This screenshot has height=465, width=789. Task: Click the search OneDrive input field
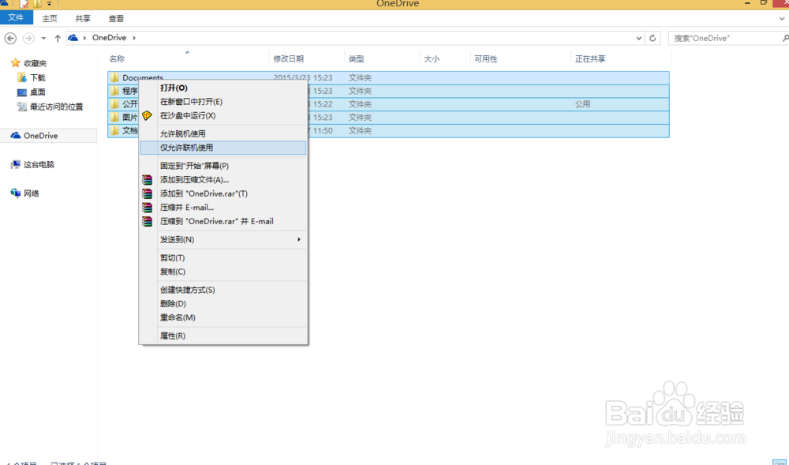point(727,38)
